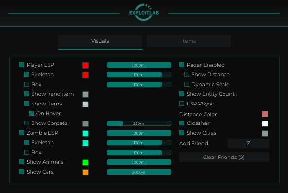Screen dimensions: 288x193
Task: Open the white Crosshair color swatch
Action: pos(265,123)
